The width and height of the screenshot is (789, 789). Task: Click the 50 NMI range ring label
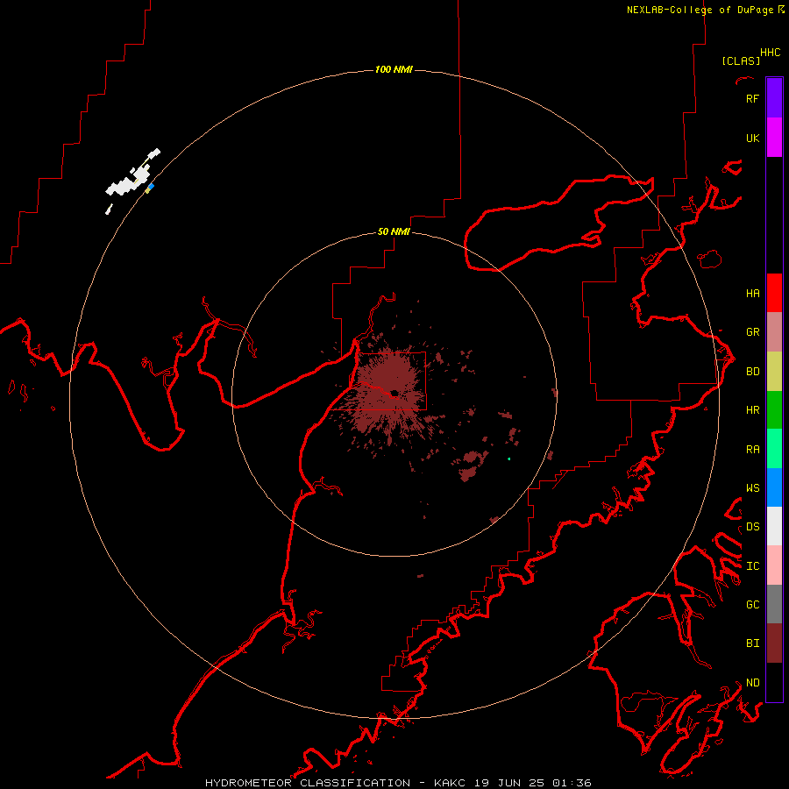coord(394,231)
